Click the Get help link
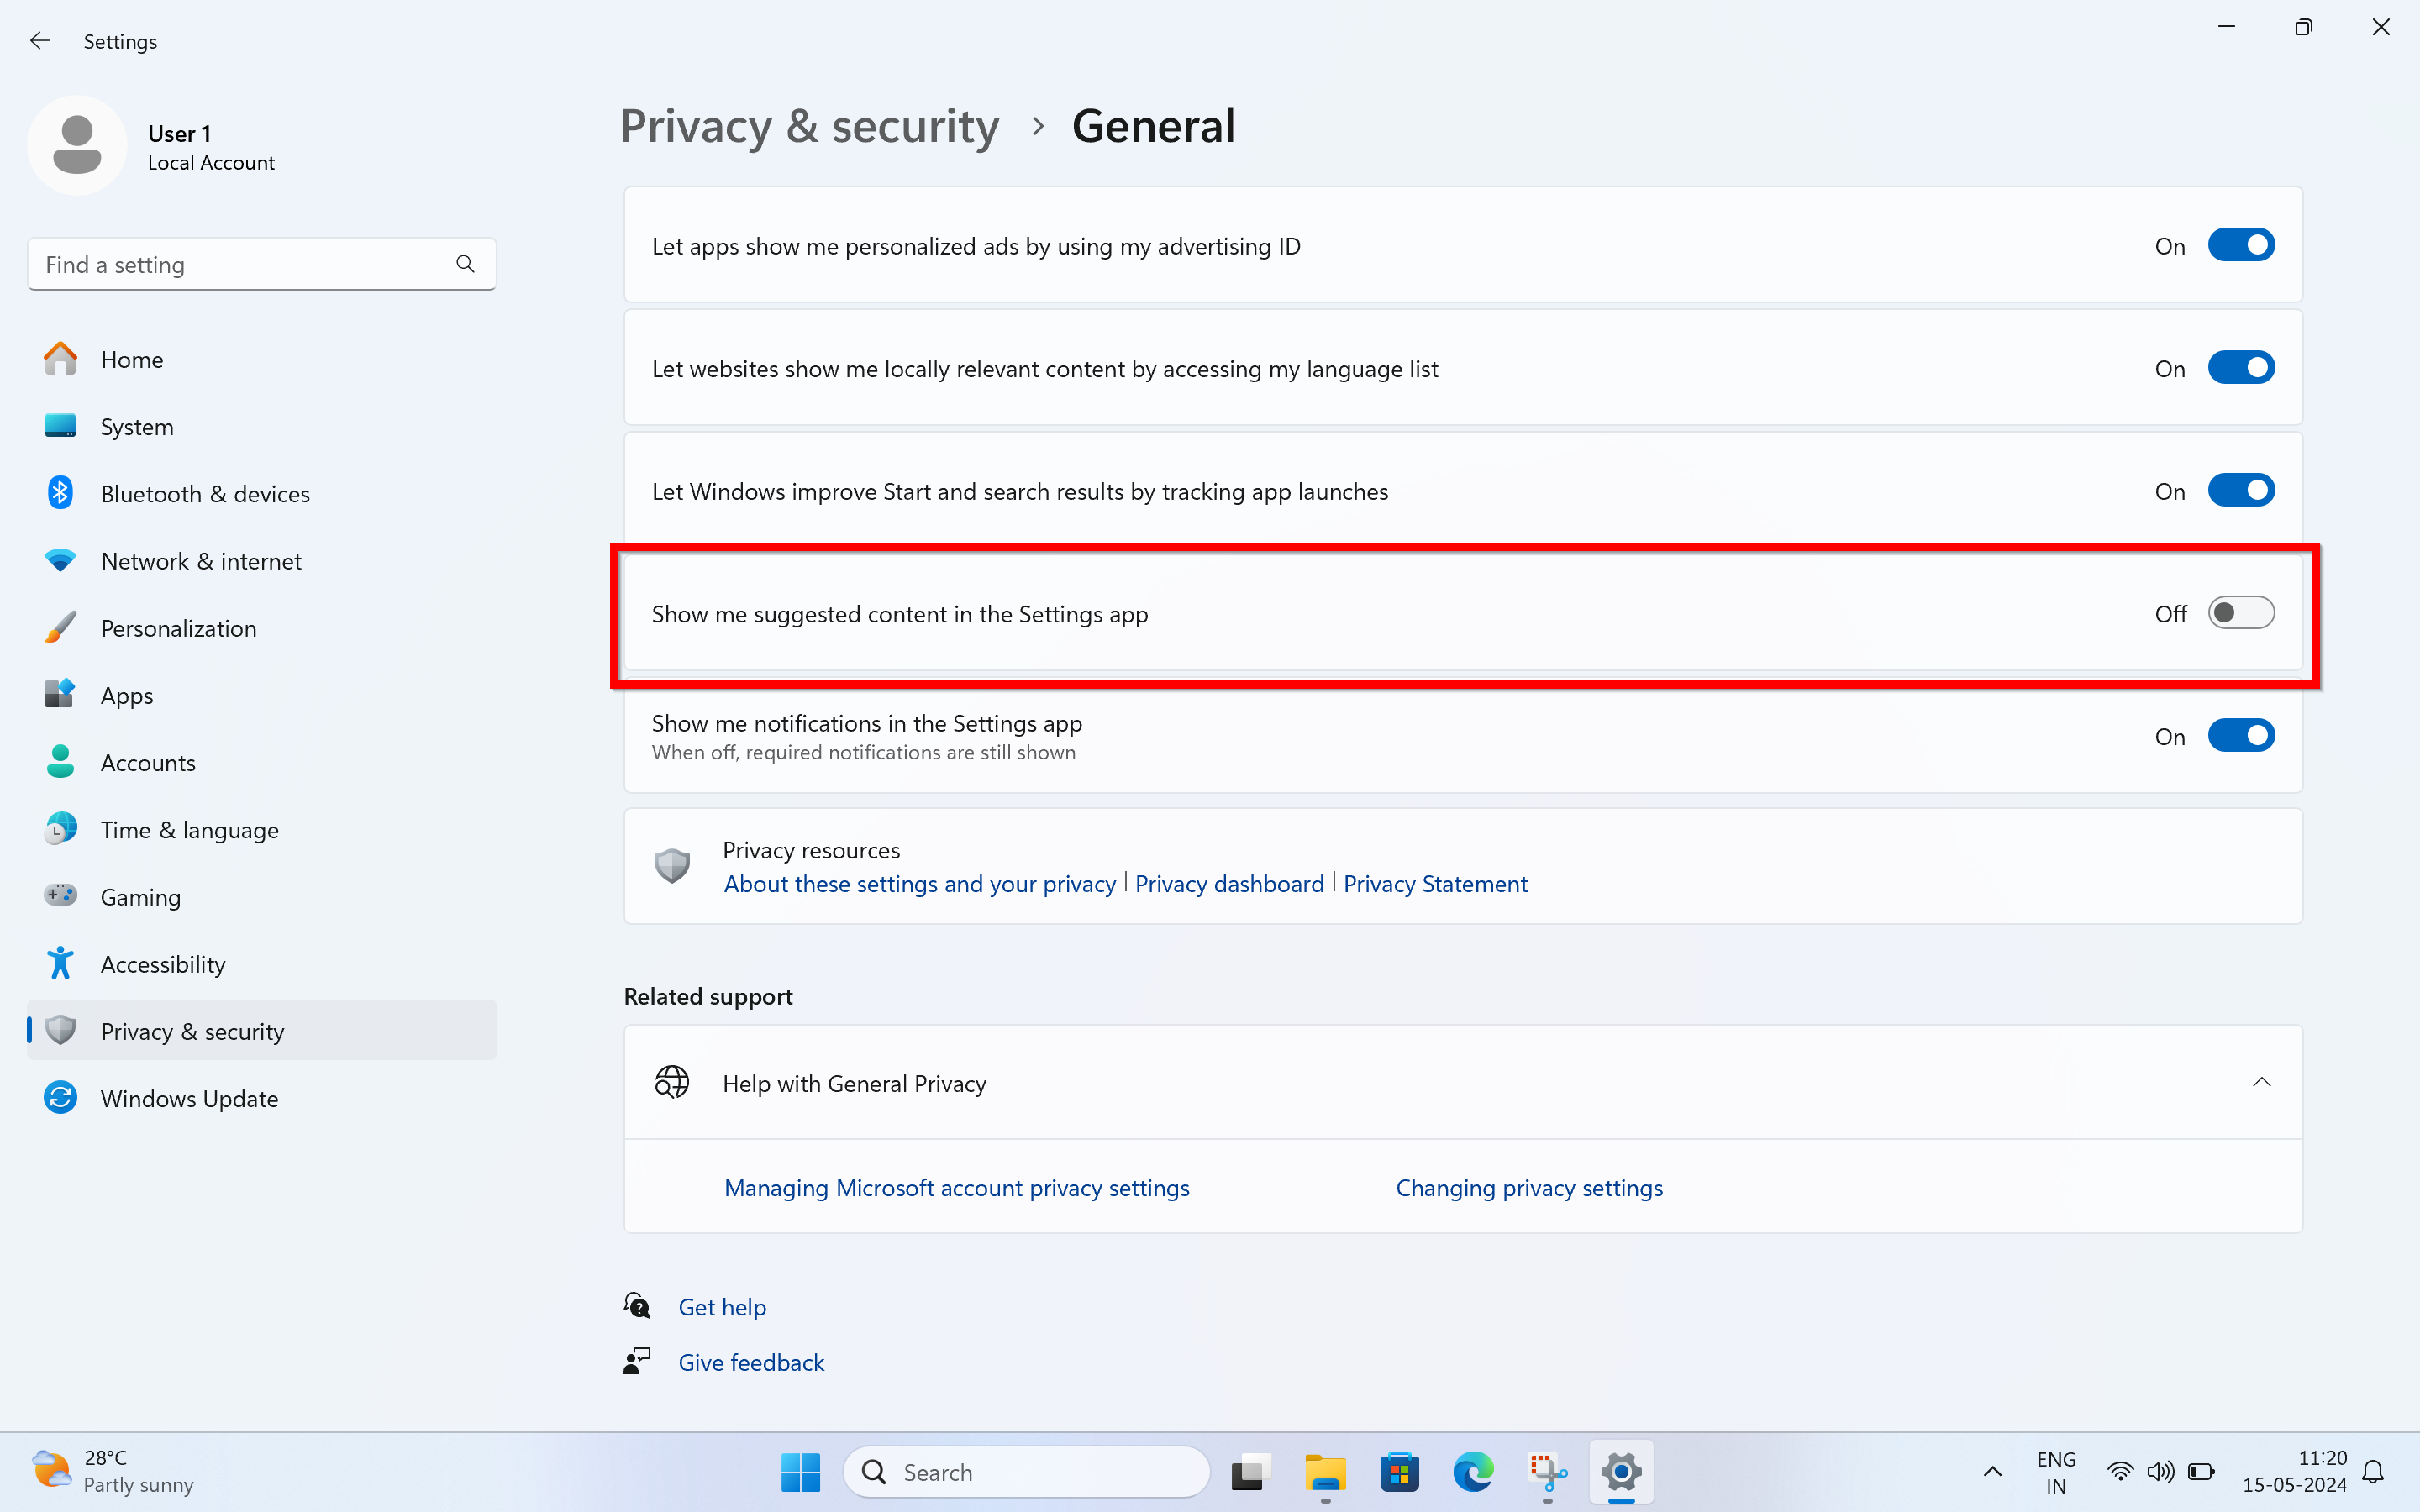2420x1512 pixels. tap(722, 1307)
